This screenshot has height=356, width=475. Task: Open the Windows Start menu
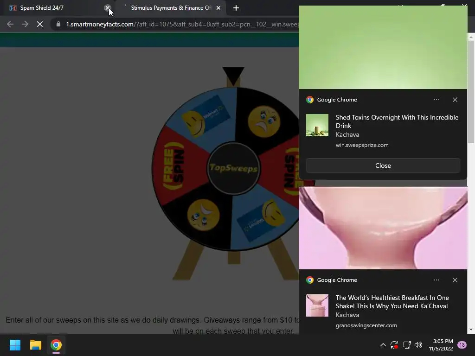point(15,345)
